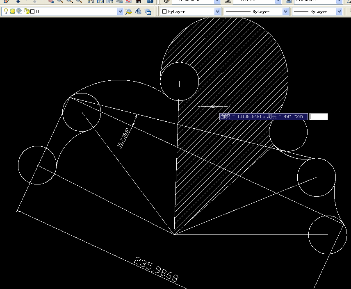Click the blue down arrow toolbar icon
This screenshot has width=351, height=289.
pyautogui.click(x=18, y=1)
